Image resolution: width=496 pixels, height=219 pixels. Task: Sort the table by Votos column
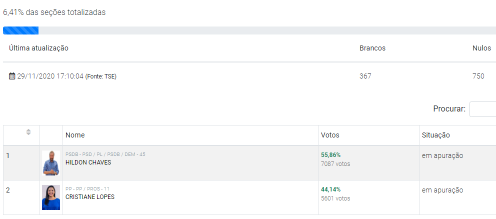(x=330, y=135)
